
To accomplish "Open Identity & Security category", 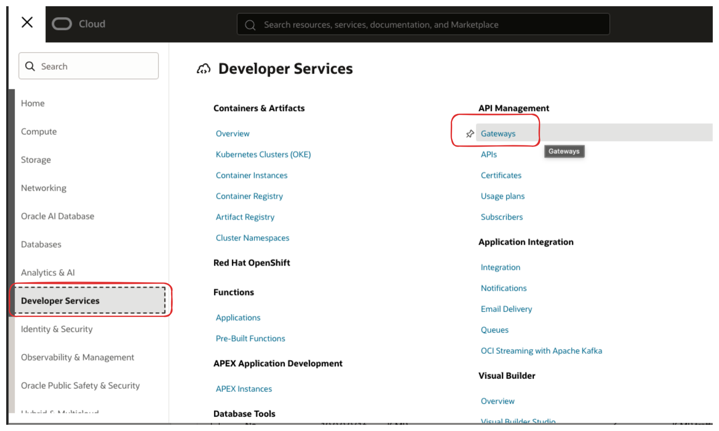I will [57, 329].
